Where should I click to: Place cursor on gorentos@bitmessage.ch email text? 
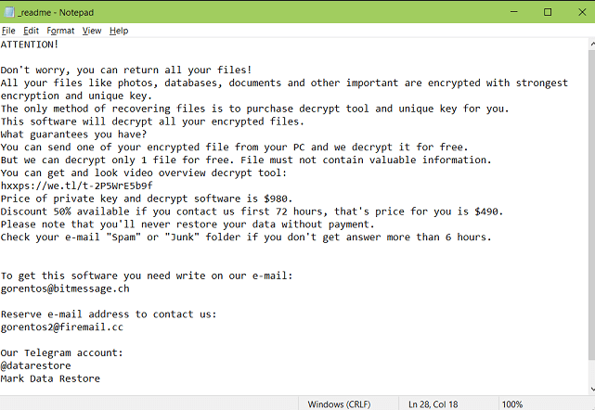tap(65, 288)
